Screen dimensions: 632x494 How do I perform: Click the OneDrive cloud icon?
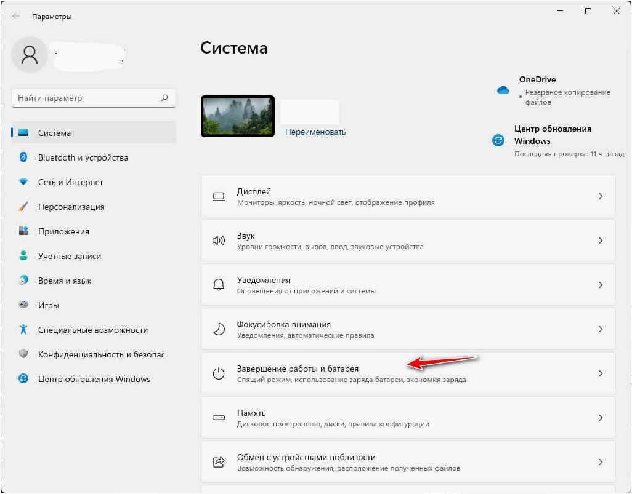pos(503,90)
